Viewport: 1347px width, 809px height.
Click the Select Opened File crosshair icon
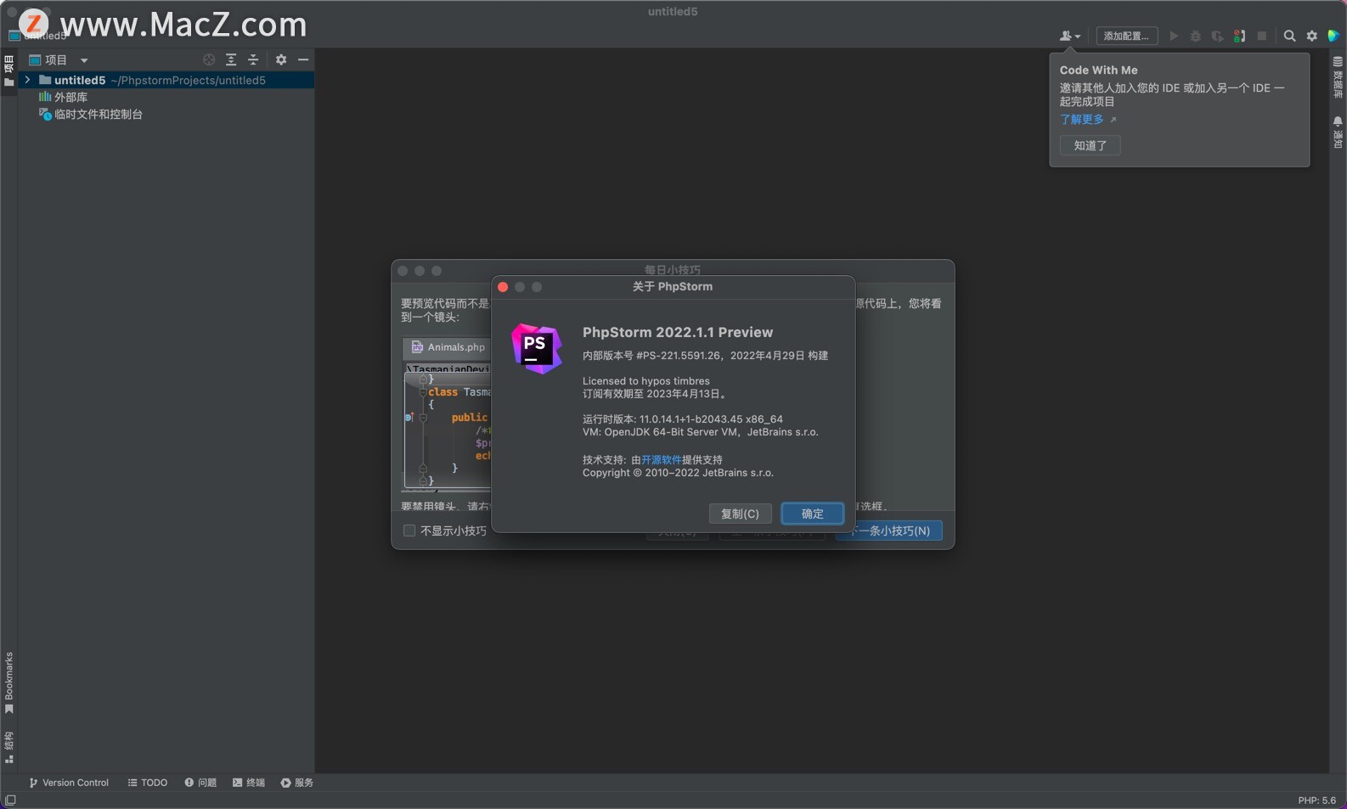click(209, 59)
